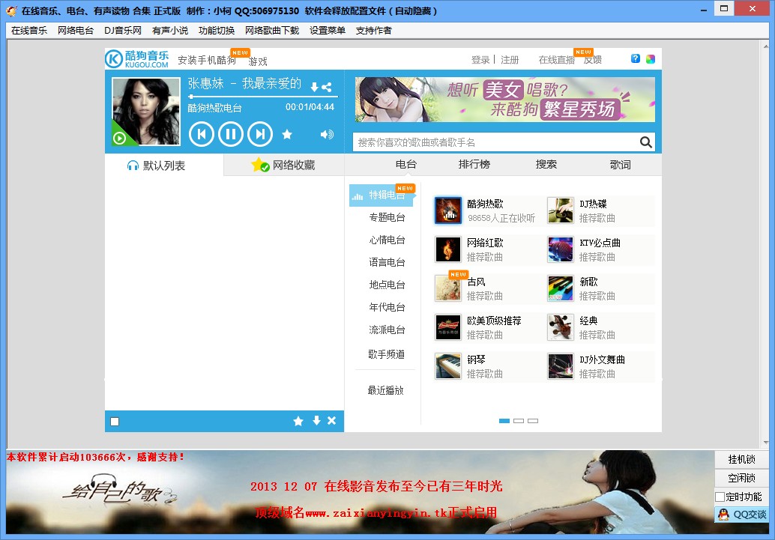Open 最近播放 list
The image size is (775, 540).
coord(385,390)
